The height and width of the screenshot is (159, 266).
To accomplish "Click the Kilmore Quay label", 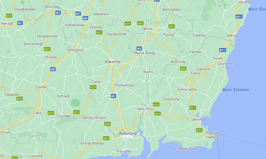I will [x=185, y=149].
